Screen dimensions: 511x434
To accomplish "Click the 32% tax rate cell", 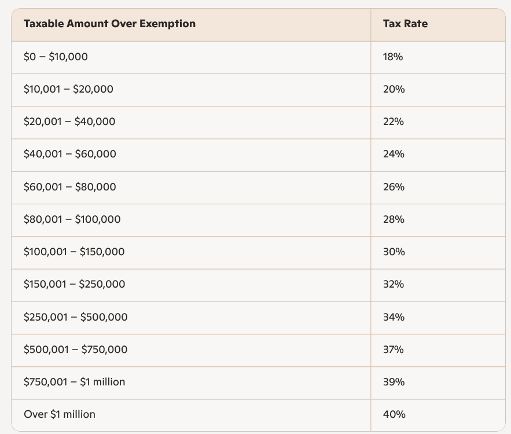I will point(394,284).
